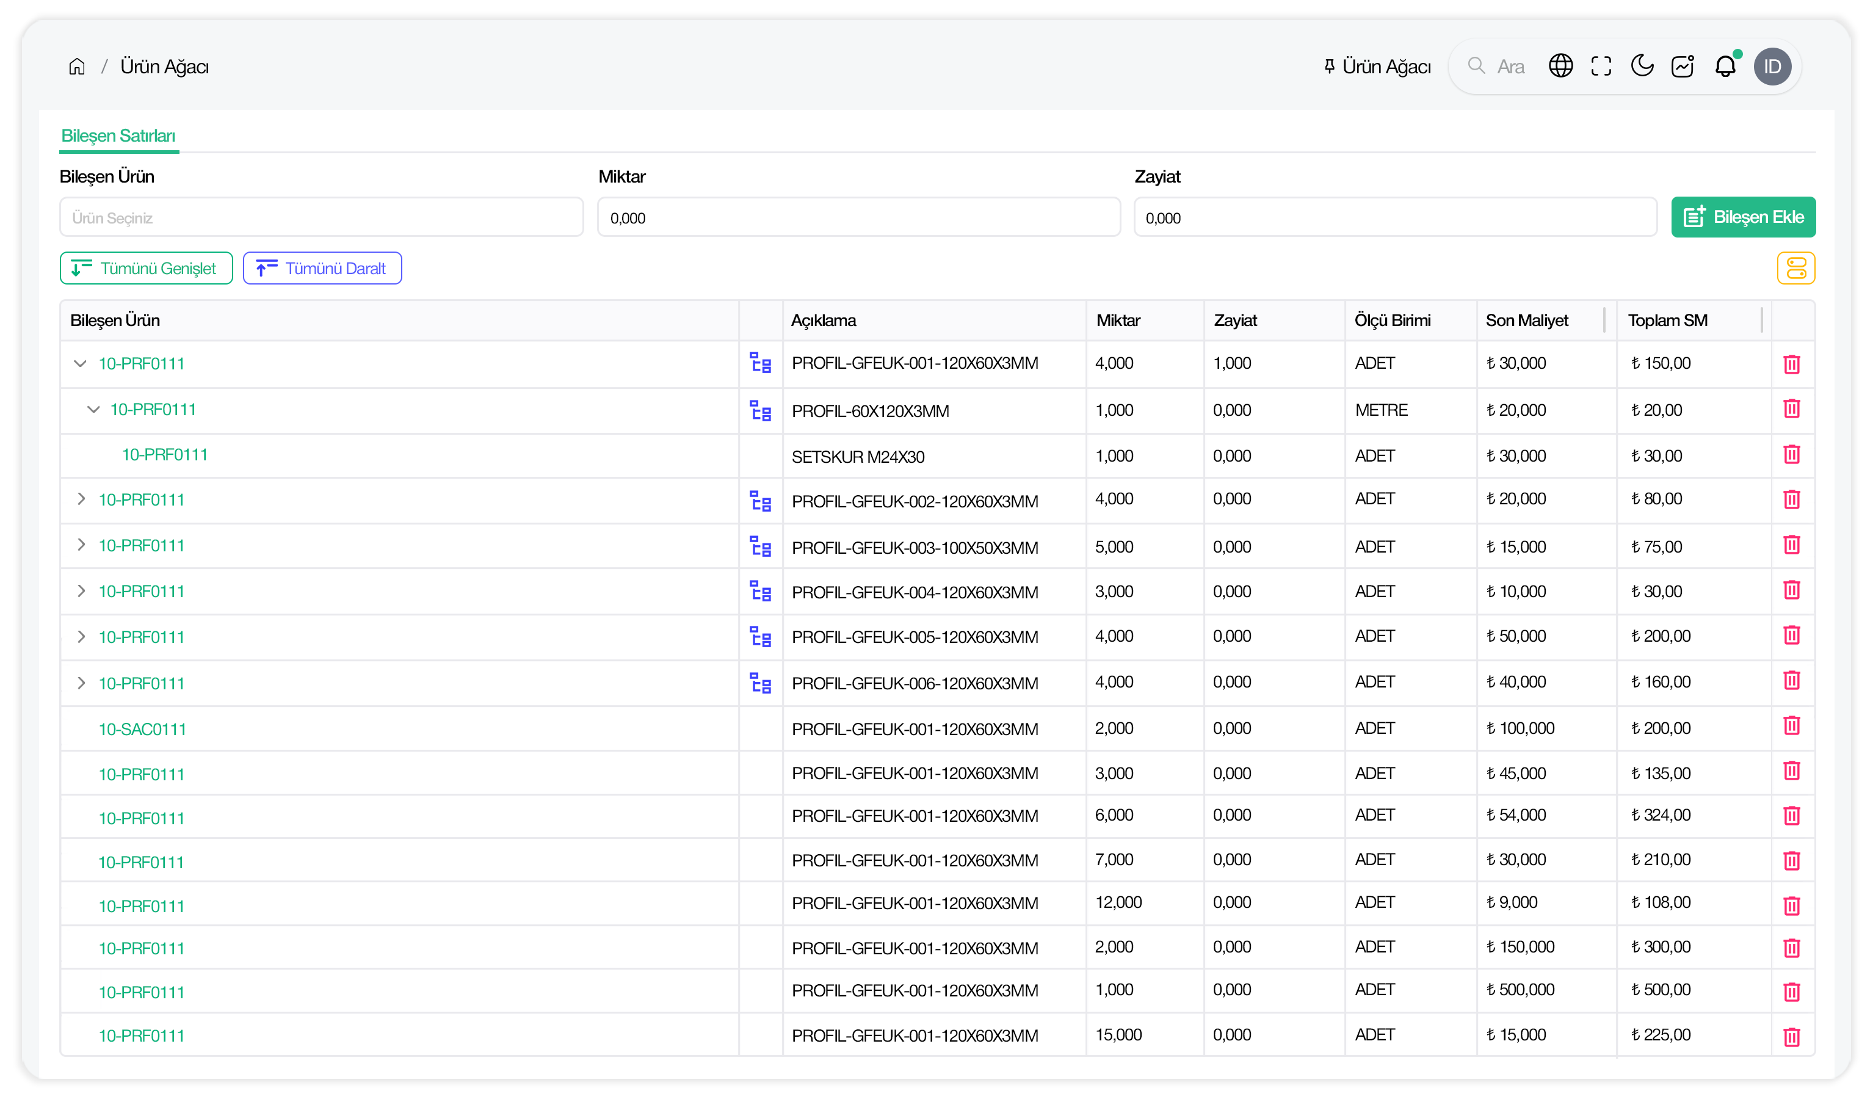The height and width of the screenshot is (1099, 1873).
Task: Open the chart activity icon in header
Action: pos(1683,66)
